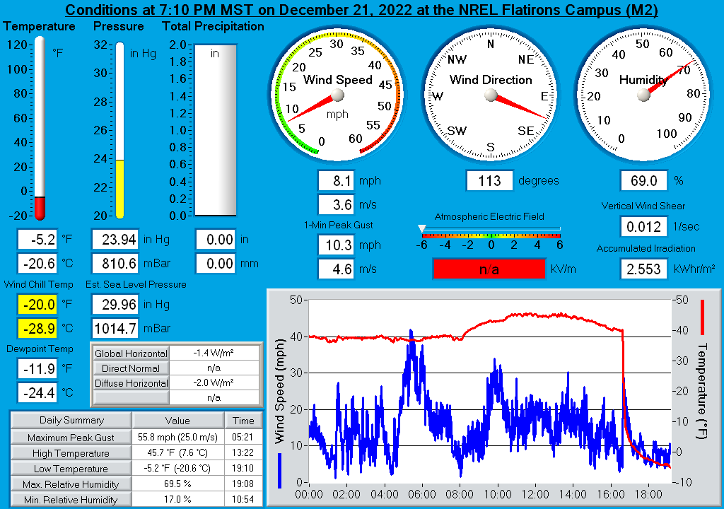Viewport: 724px width, 509px height.
Task: Click the -2.0 W/m² Diffuse Horizontal value
Action: pos(214,383)
